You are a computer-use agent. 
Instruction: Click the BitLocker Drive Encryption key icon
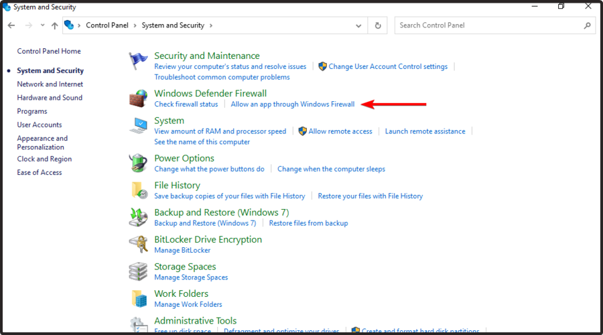tap(138, 245)
